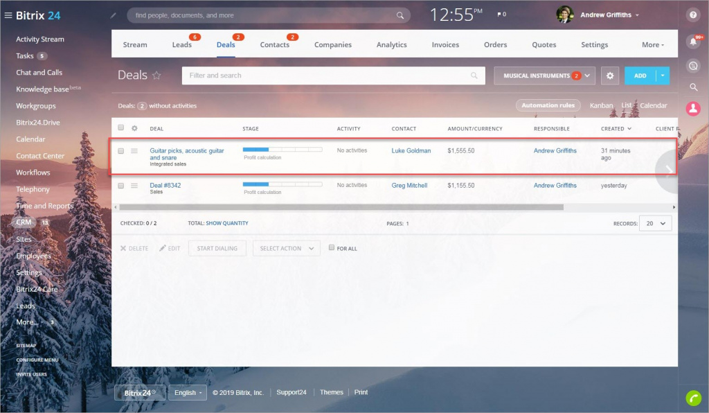This screenshot has width=709, height=413.
Task: Check the Guitar picks deal checkbox
Action: [121, 151]
